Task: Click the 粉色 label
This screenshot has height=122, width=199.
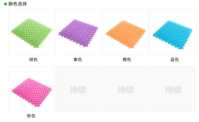Action: (x=31, y=116)
